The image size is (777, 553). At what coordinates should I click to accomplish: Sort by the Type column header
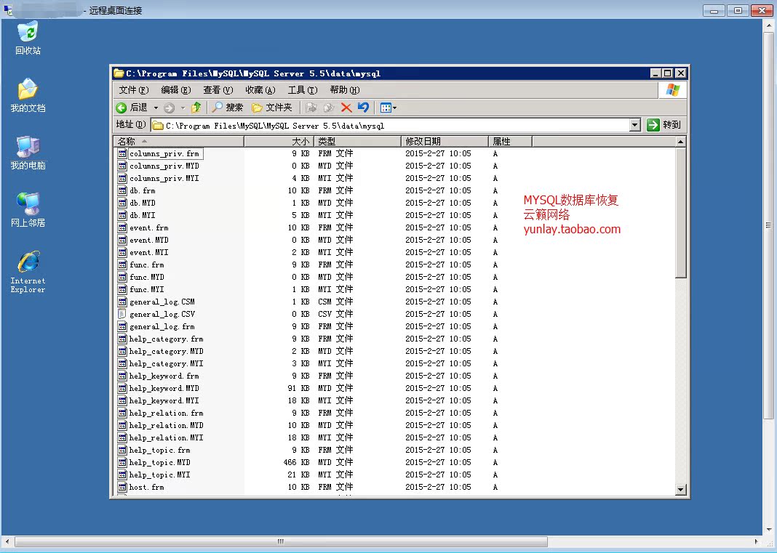357,142
